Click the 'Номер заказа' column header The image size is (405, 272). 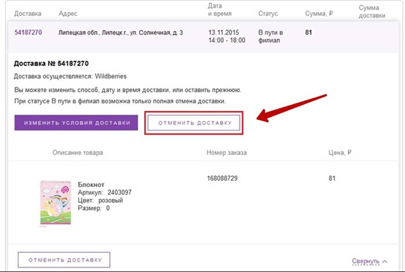pos(227,152)
